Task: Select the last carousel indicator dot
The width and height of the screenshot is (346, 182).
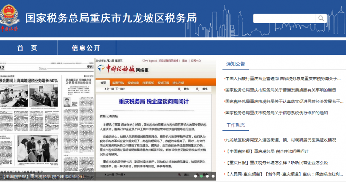Action: click(213, 176)
